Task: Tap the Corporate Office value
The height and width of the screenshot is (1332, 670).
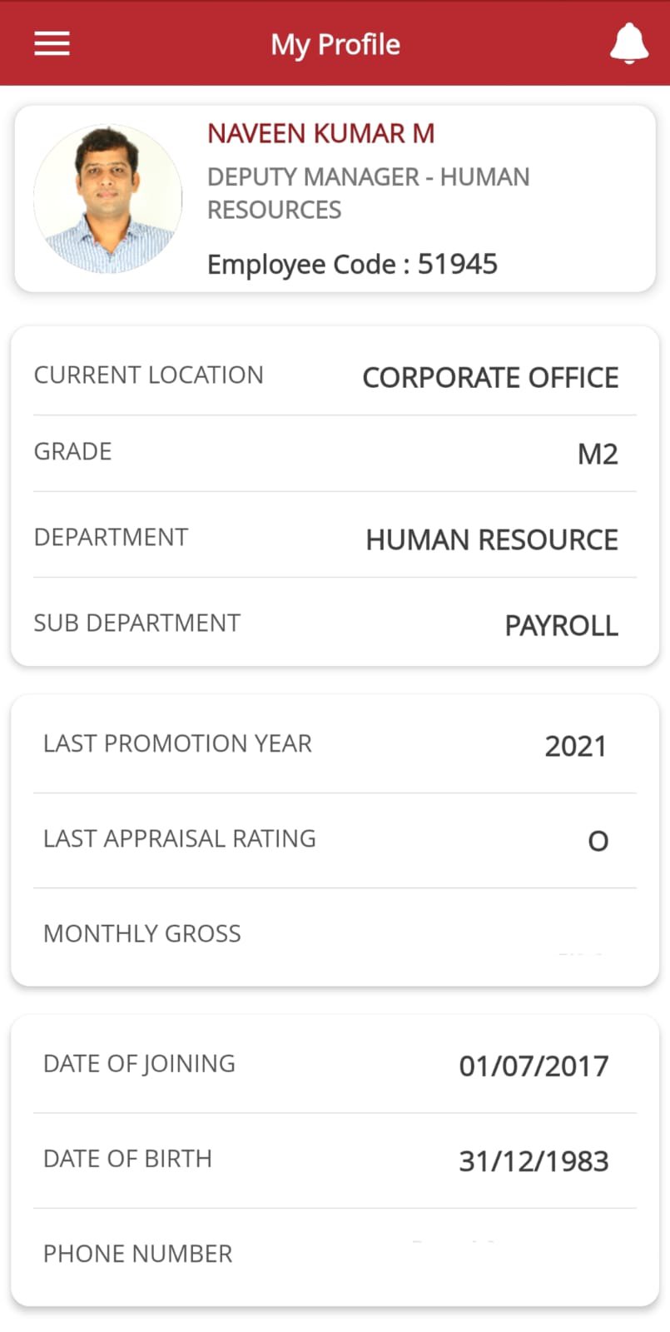Action: coord(490,377)
